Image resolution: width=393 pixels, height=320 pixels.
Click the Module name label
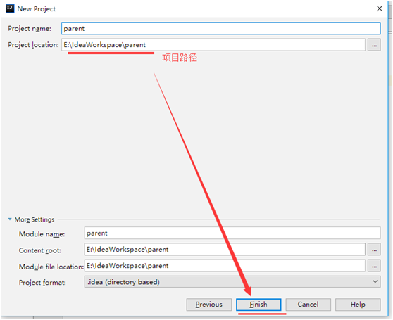point(42,234)
